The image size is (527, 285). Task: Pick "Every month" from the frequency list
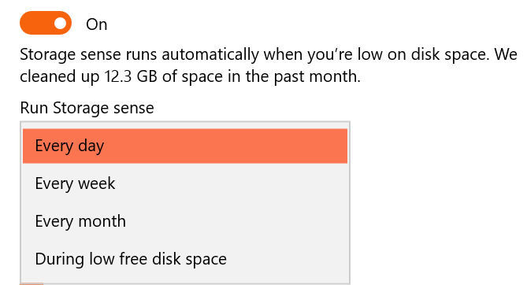click(185, 221)
